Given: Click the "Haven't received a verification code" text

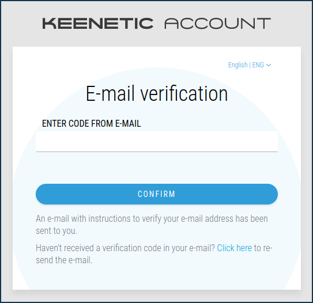Looking at the screenshot, I should (x=125, y=248).
